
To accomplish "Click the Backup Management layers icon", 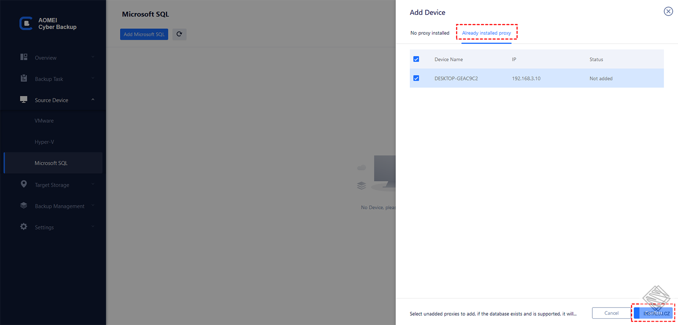I will pyautogui.click(x=24, y=206).
